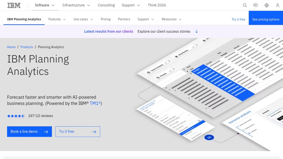Screen dimensions: 283x159
Task: Expand the Software menu
Action: (x=45, y=5)
